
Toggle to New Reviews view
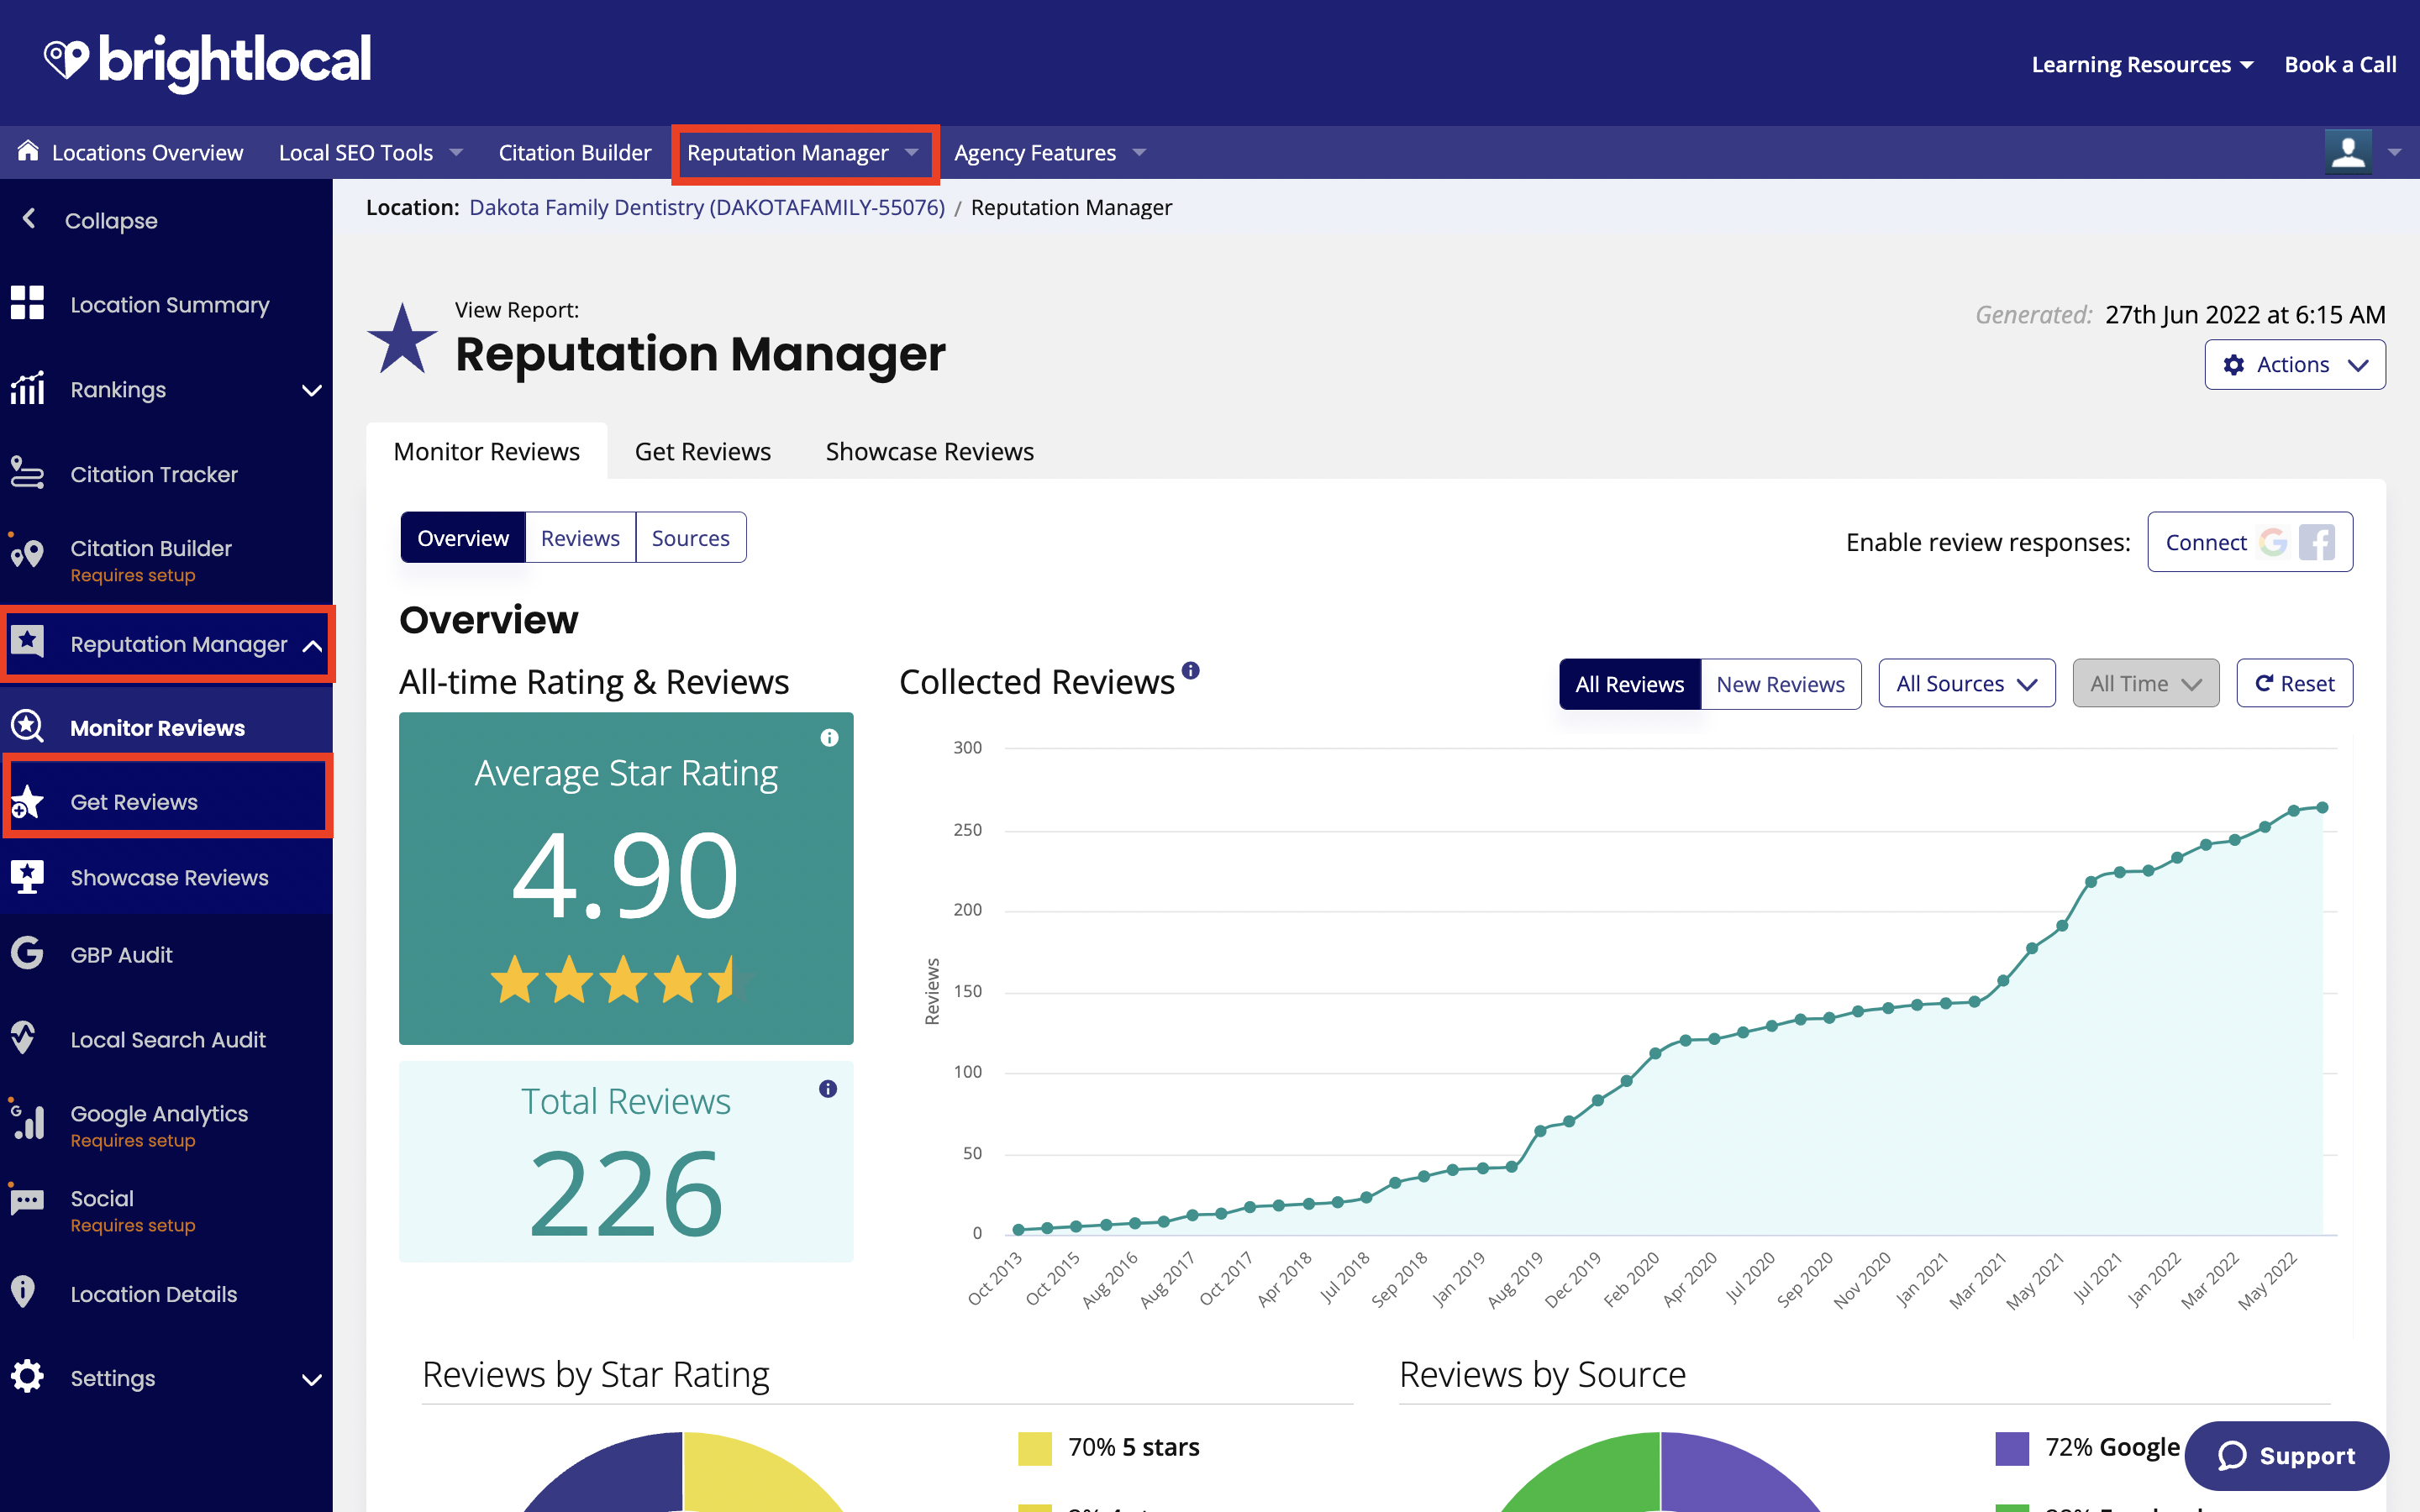coord(1780,684)
